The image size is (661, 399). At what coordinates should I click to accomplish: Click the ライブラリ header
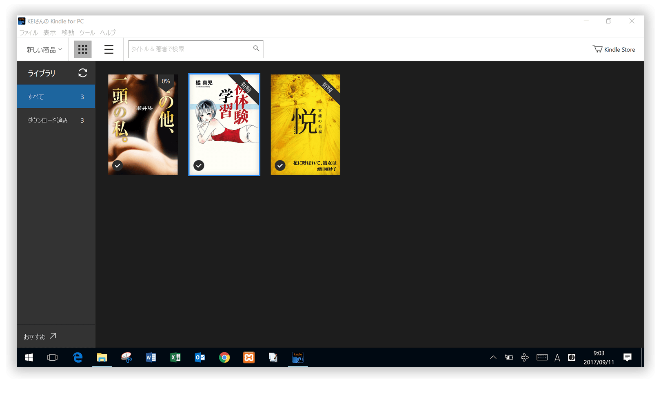pos(41,73)
